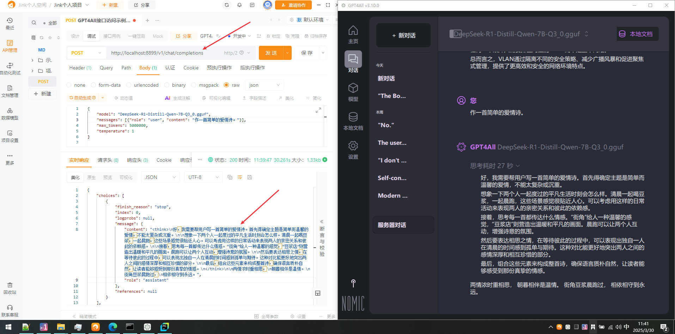Click the search icon above the API tree
Image resolution: width=675 pixels, height=334 pixels.
click(34, 23)
